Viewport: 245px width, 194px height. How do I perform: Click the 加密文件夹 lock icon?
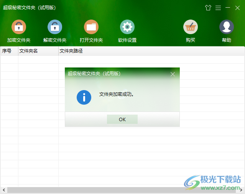[x=19, y=27]
